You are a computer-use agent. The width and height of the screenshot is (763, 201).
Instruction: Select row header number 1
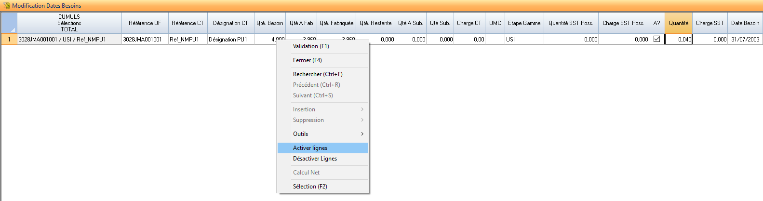[9, 40]
